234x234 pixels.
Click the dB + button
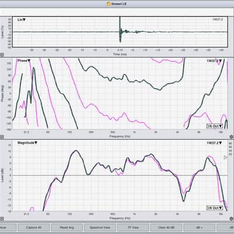(199, 228)
